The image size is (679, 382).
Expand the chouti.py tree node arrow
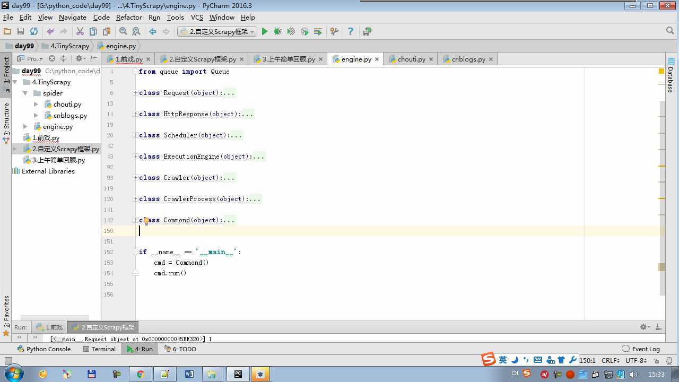click(36, 105)
